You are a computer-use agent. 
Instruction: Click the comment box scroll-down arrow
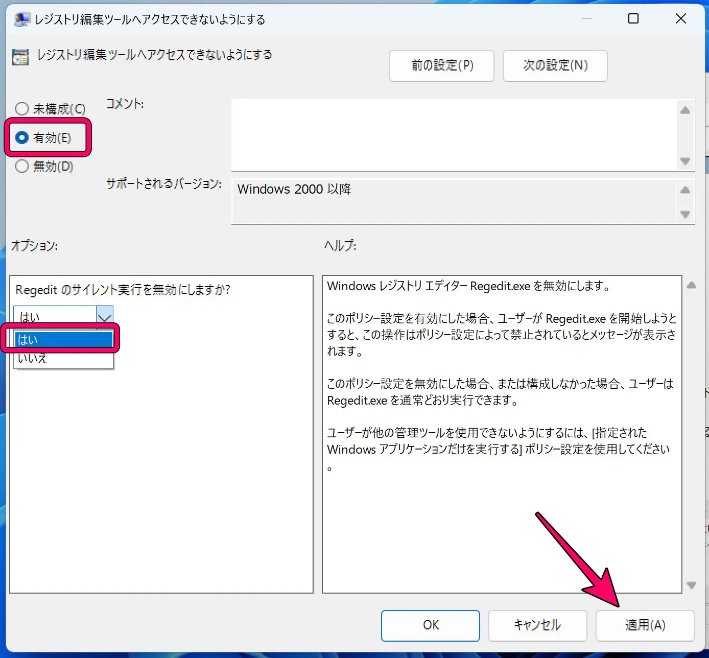pyautogui.click(x=686, y=161)
